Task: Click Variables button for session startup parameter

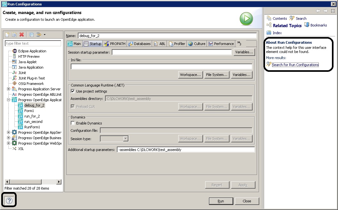Action: coord(244,52)
